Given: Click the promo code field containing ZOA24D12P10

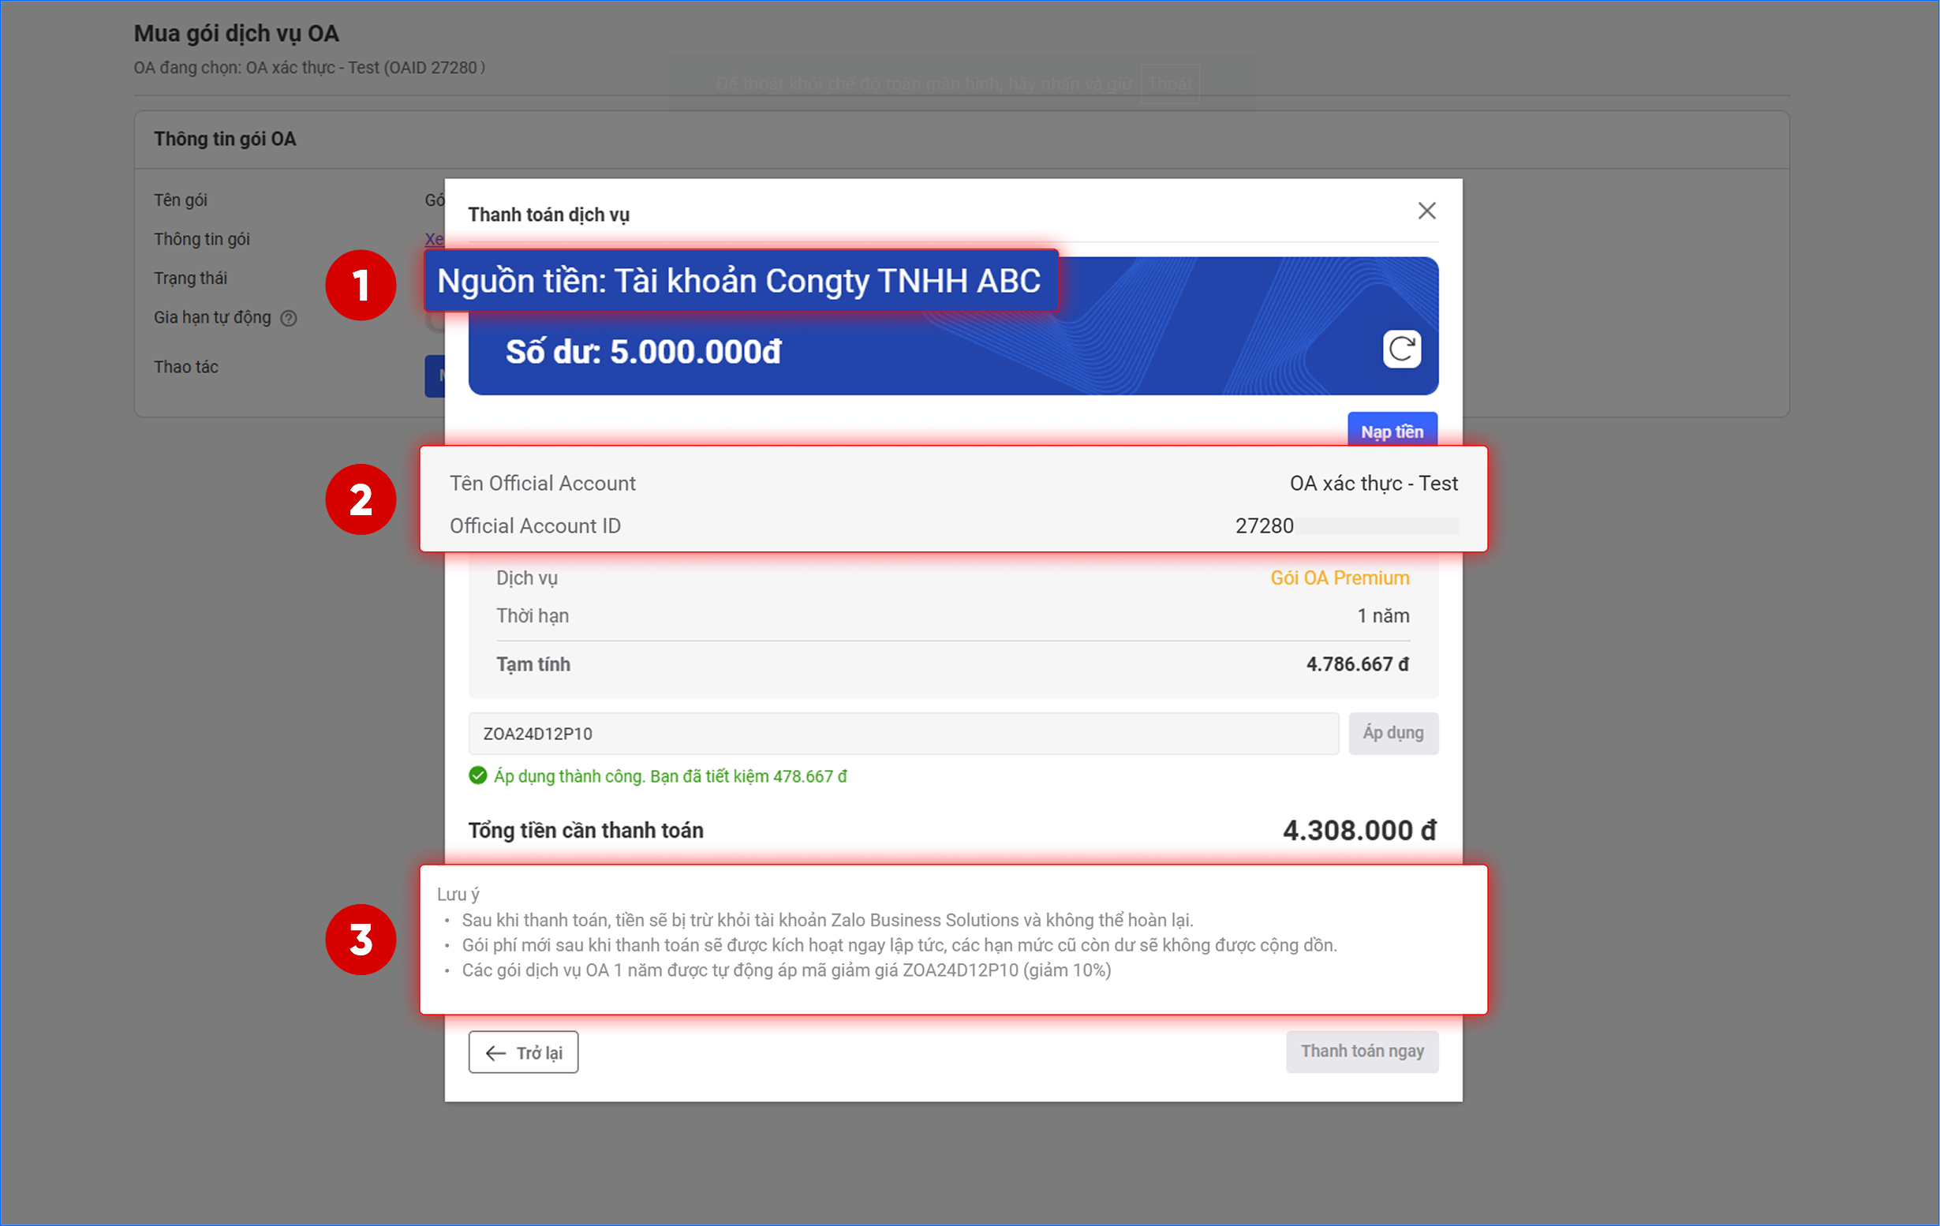Looking at the screenshot, I should (903, 733).
